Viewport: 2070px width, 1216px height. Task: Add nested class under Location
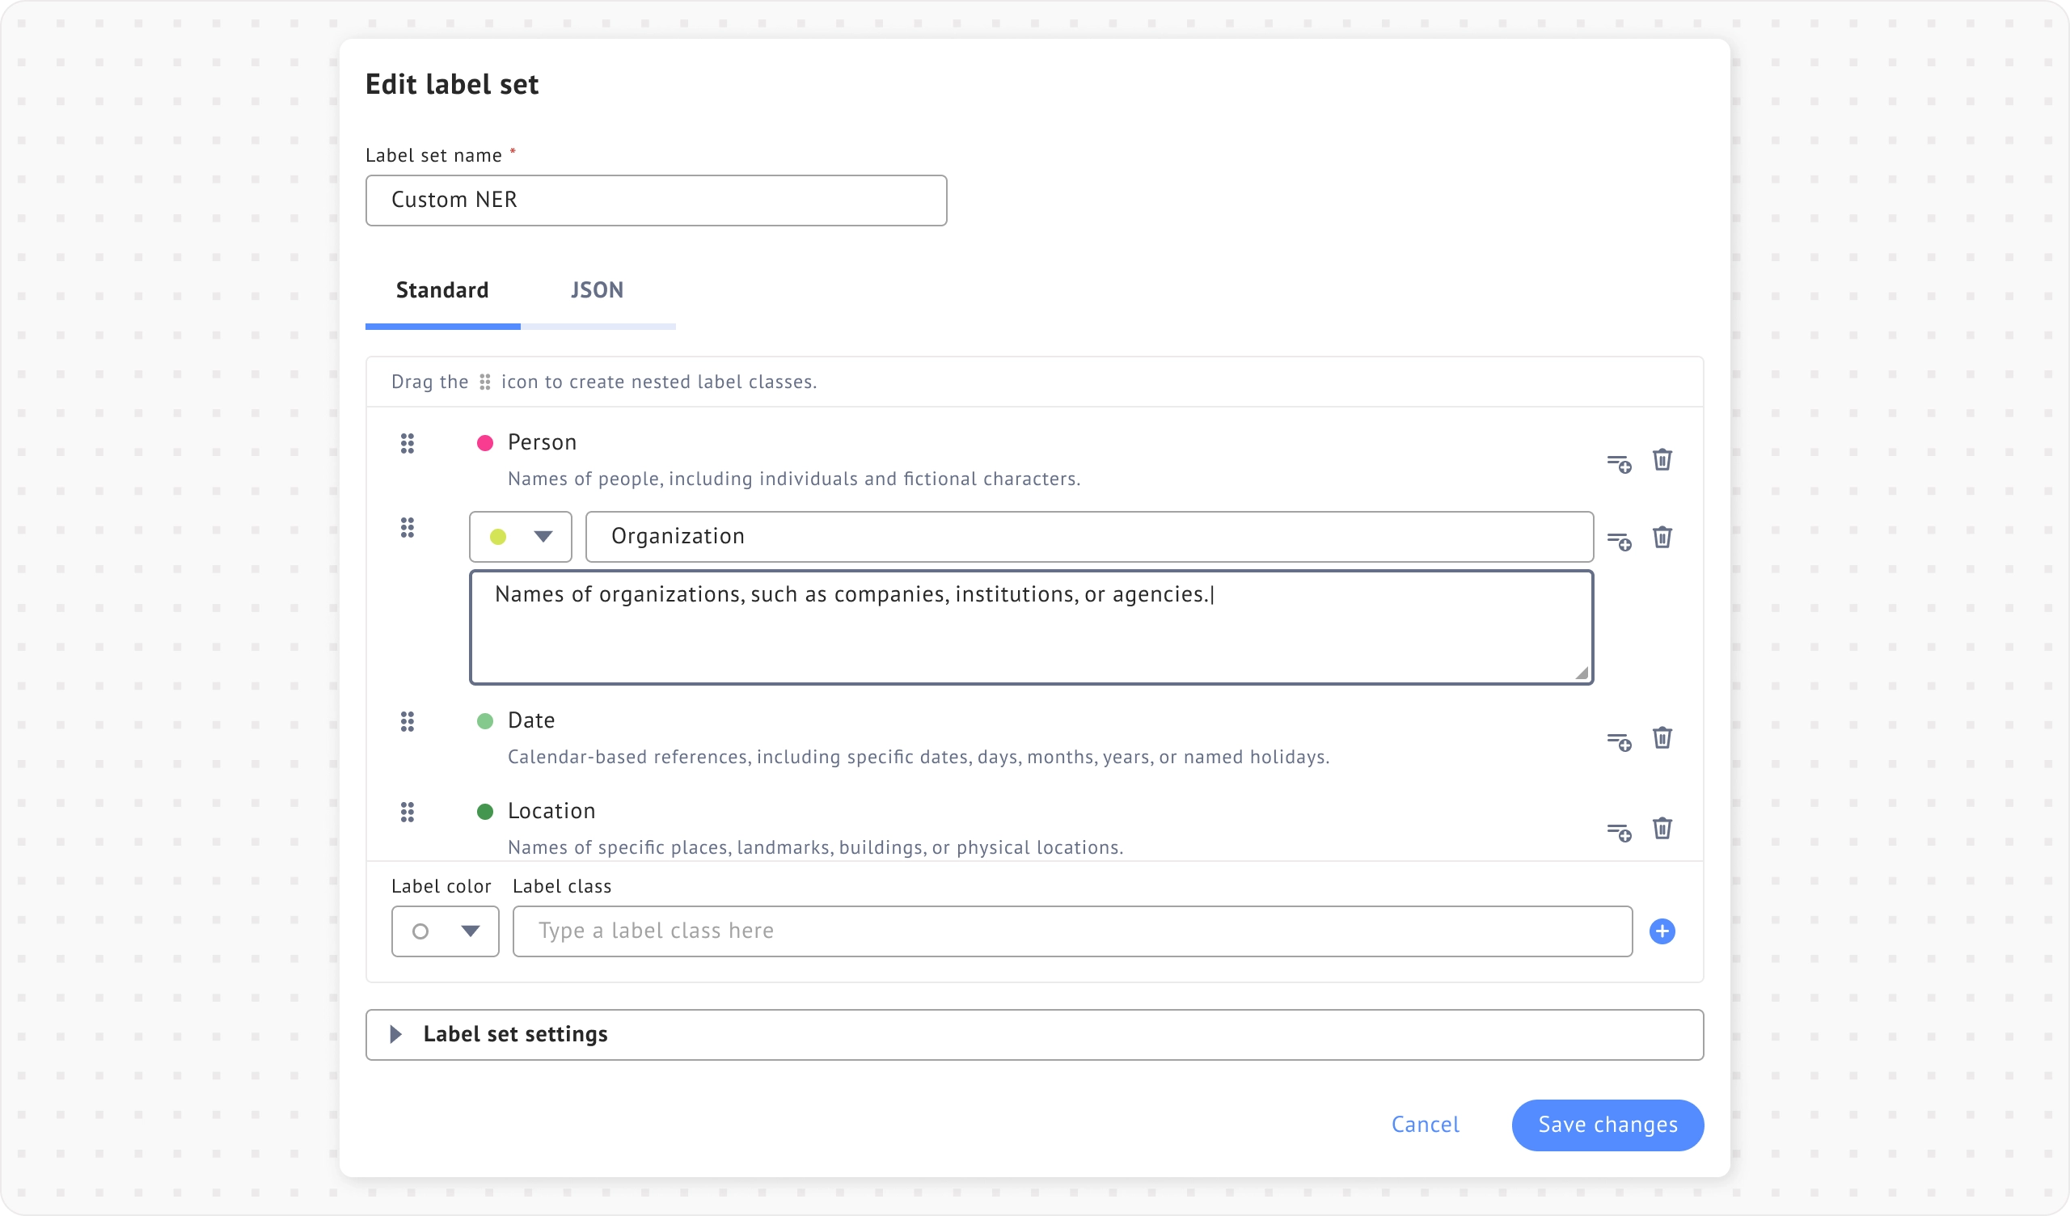(x=1618, y=832)
